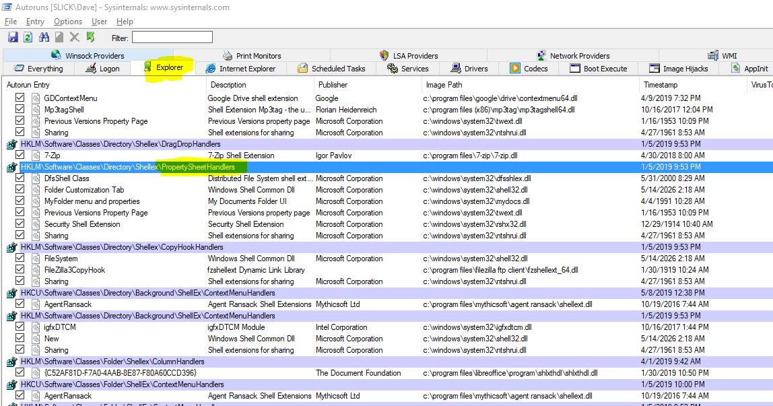Switch to the Logon tab
Viewport: 773px width, 406px height.
102,69
